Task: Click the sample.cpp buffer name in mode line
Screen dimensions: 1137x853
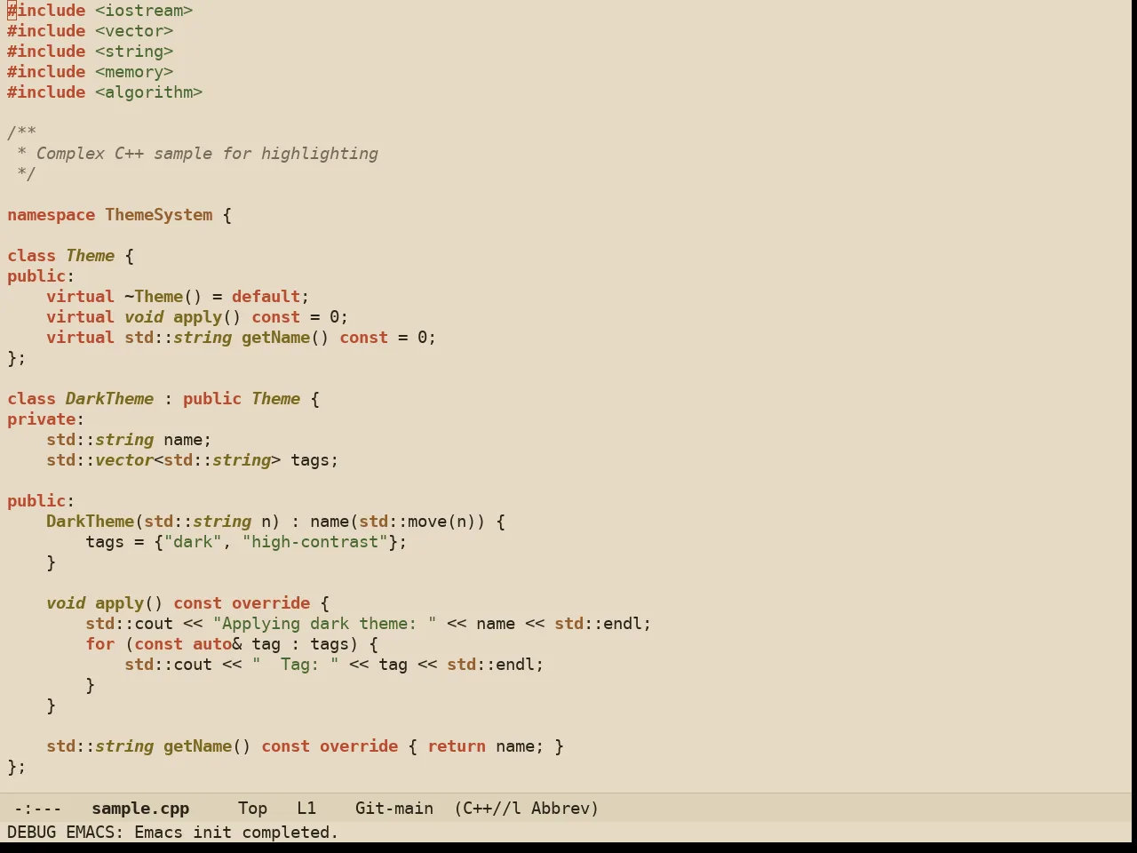Action: click(x=140, y=809)
